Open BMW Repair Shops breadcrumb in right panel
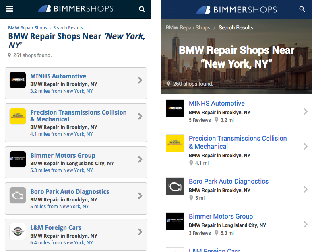The width and height of the screenshot is (312, 252). click(x=188, y=27)
